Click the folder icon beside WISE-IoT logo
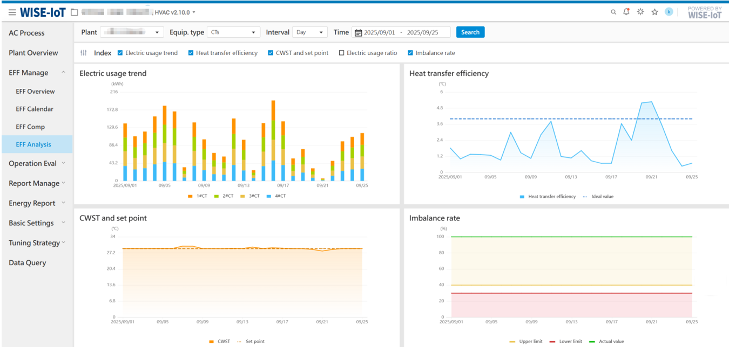The width and height of the screenshot is (729, 347). click(x=75, y=12)
